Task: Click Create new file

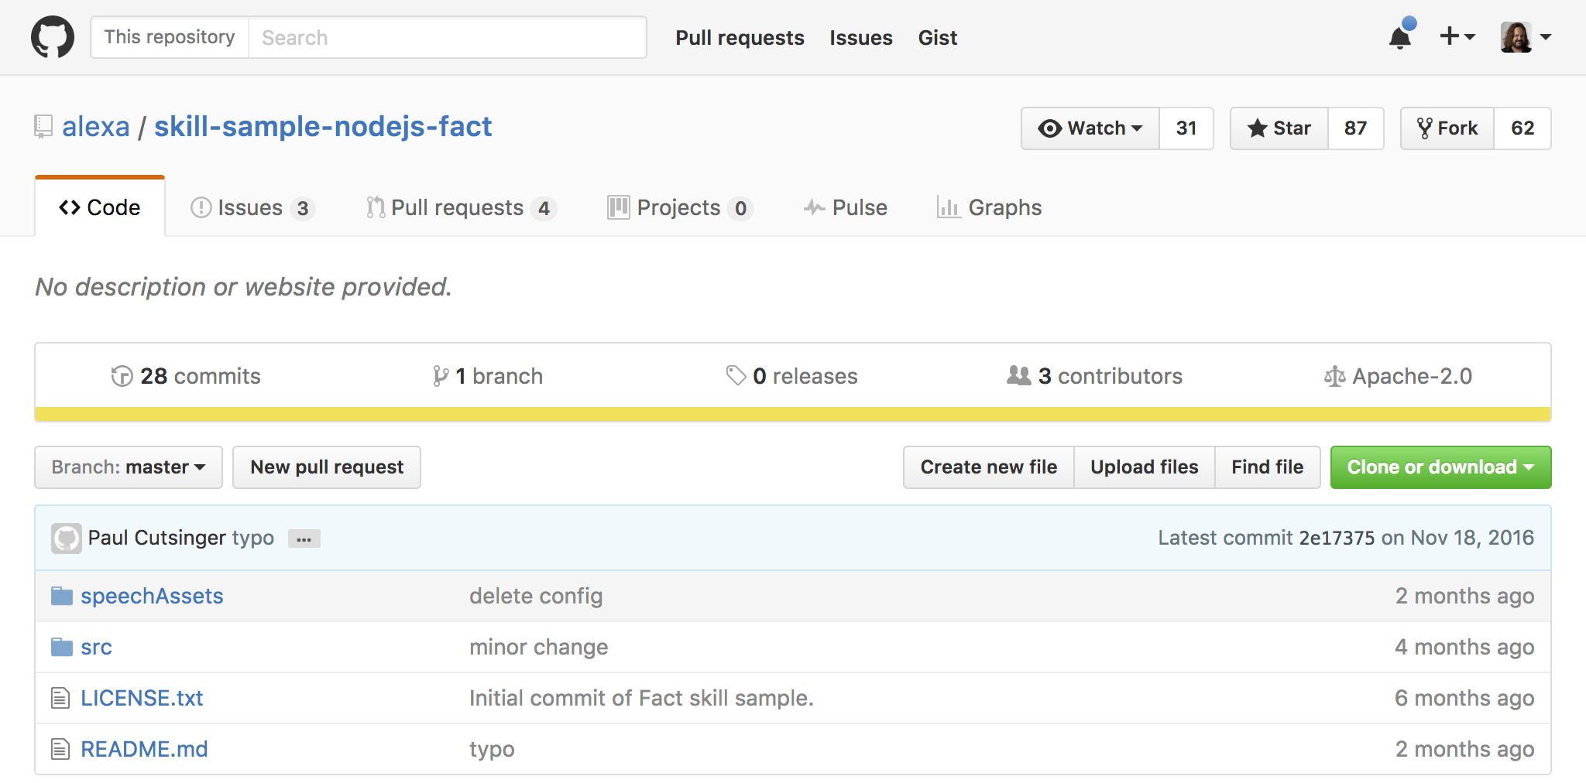Action: tap(989, 467)
